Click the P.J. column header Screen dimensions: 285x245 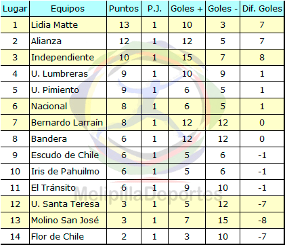(x=154, y=9)
